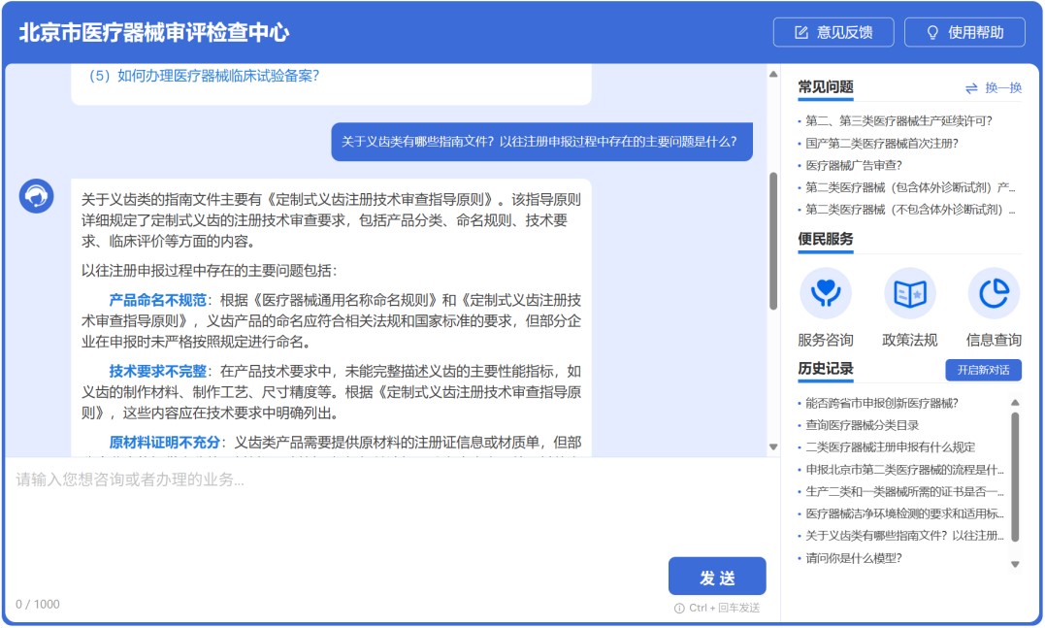Select FAQ 国产第二类医疗器械首次注册

(881, 143)
